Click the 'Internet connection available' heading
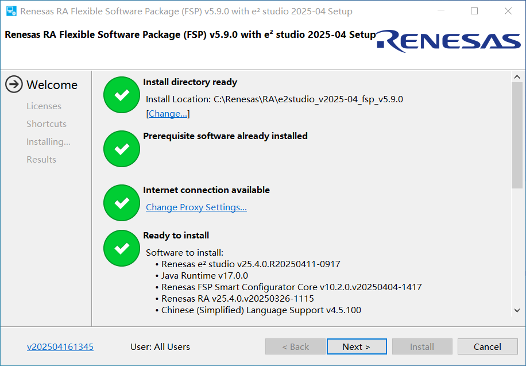This screenshot has width=526, height=366. pyautogui.click(x=207, y=190)
